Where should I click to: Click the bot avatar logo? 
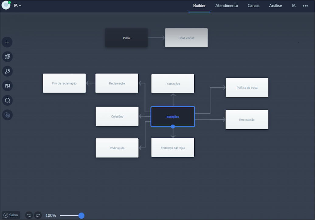tap(6, 5)
